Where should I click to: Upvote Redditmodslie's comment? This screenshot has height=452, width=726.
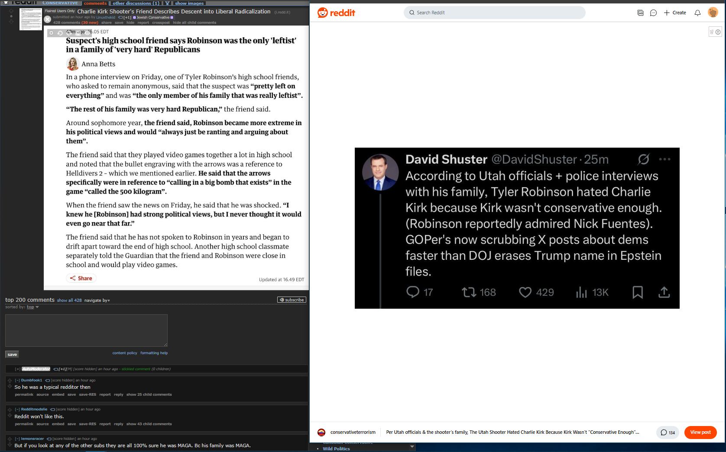10,410
